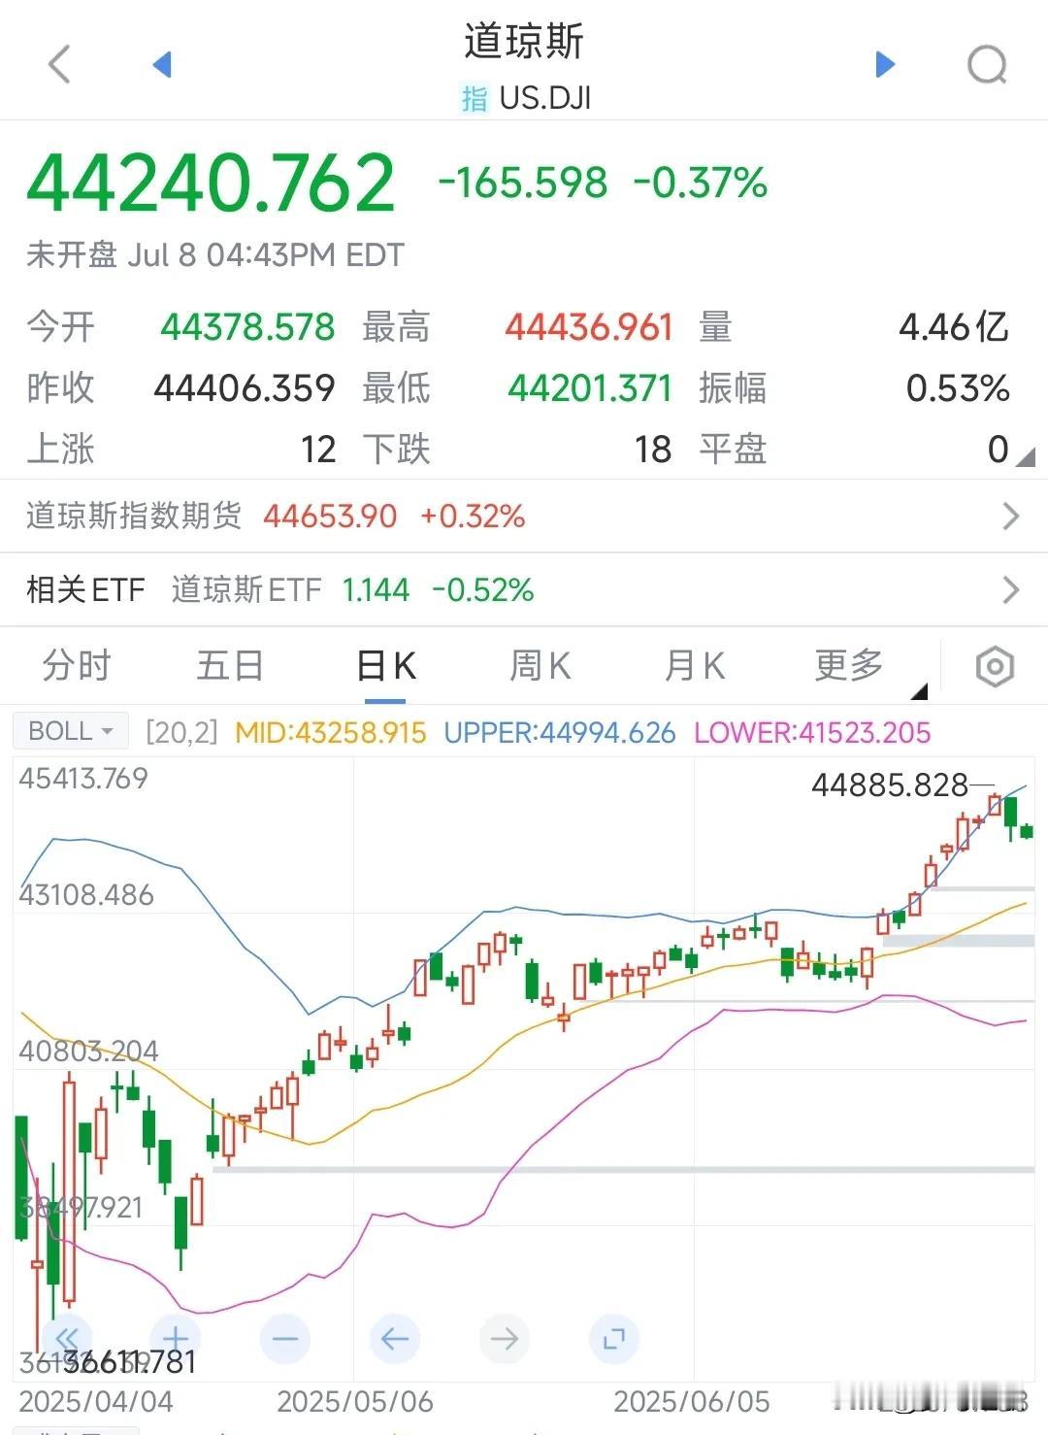Tap the 未开盘 Jul 8 status line

point(214,254)
